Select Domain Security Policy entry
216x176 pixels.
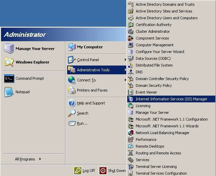[x=171, y=85]
